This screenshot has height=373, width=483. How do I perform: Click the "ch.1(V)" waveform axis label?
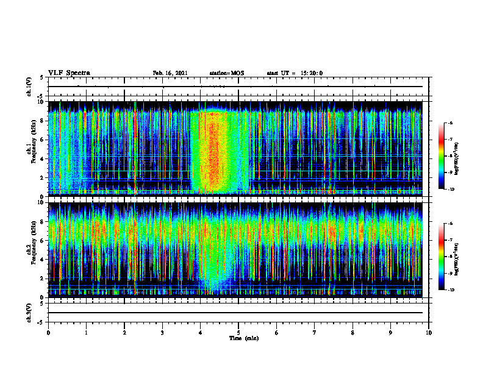click(29, 87)
